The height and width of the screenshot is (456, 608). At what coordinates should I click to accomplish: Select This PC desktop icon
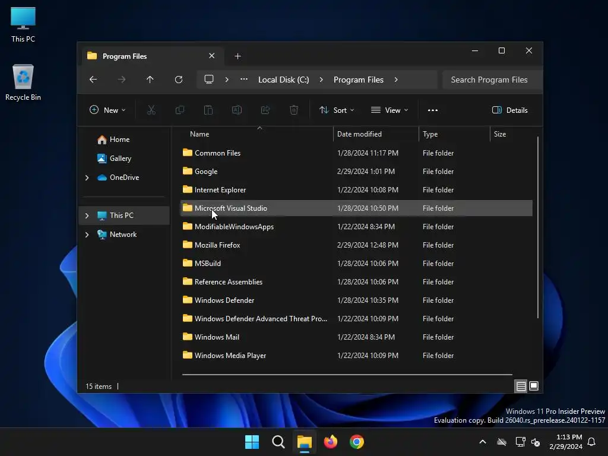pyautogui.click(x=23, y=25)
